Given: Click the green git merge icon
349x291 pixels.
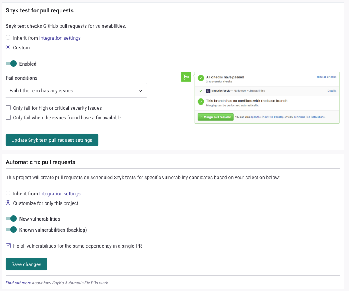Looking at the screenshot, I should (x=186, y=77).
